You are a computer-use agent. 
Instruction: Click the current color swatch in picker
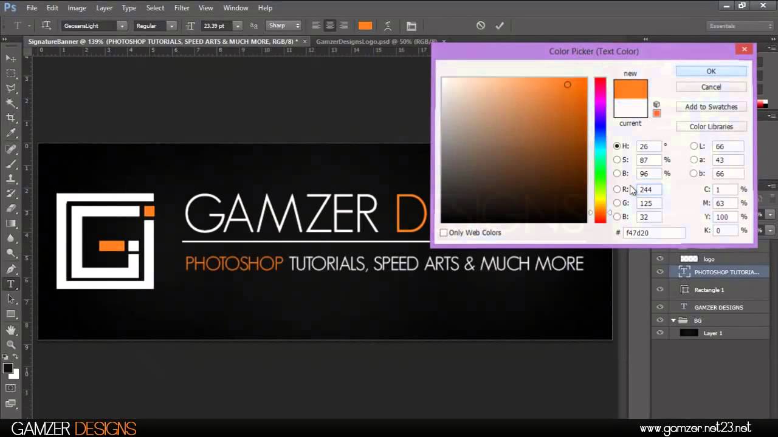pos(630,108)
